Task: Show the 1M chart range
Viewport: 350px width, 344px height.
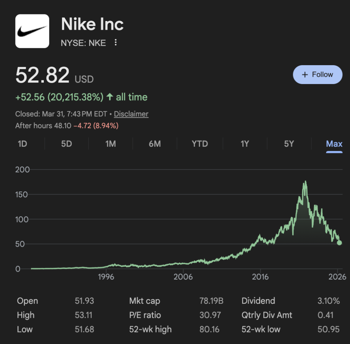Action: click(111, 144)
